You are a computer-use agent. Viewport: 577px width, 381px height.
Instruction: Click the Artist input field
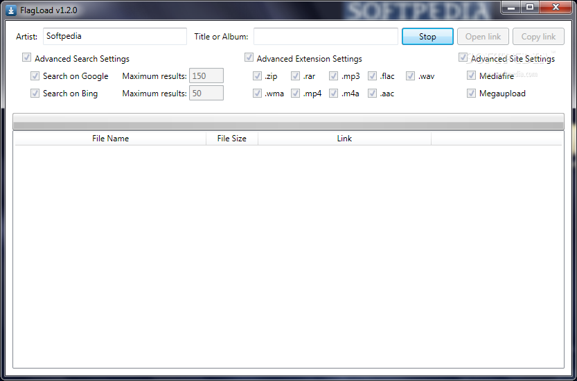115,37
